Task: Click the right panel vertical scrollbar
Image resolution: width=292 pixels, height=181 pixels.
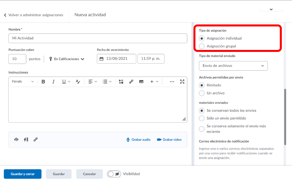Action: 285,117
